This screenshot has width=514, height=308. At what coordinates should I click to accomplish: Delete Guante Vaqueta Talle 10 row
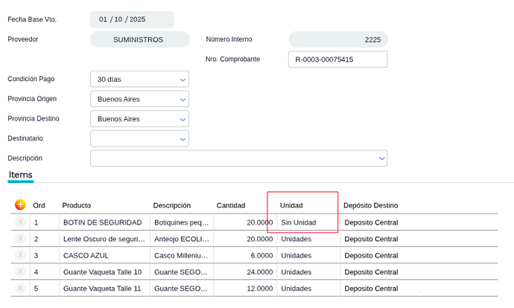pos(20,272)
